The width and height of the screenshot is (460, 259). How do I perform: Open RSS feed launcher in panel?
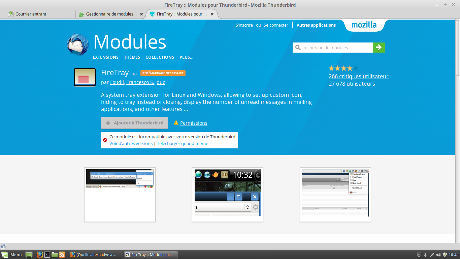62,255
